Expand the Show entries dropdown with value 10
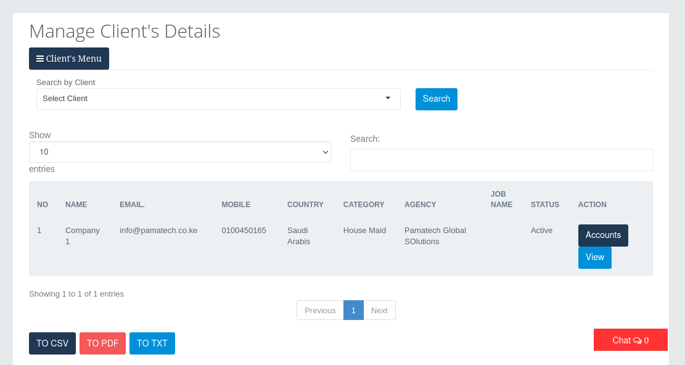This screenshot has height=365, width=685. (x=180, y=152)
